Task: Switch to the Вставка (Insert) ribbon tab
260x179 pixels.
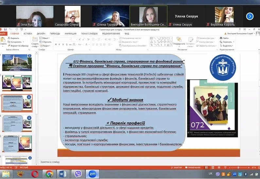Action: 28,33
